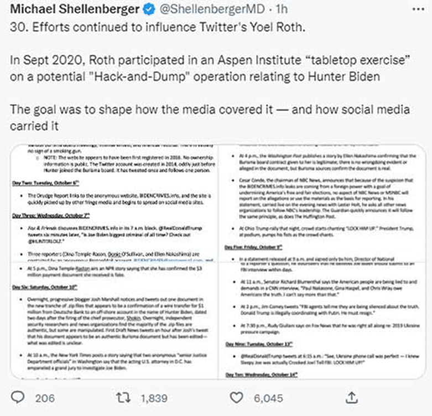Screen dimensions: 432x416
Task: Open the three-dot more options menu
Action: tap(418, 9)
